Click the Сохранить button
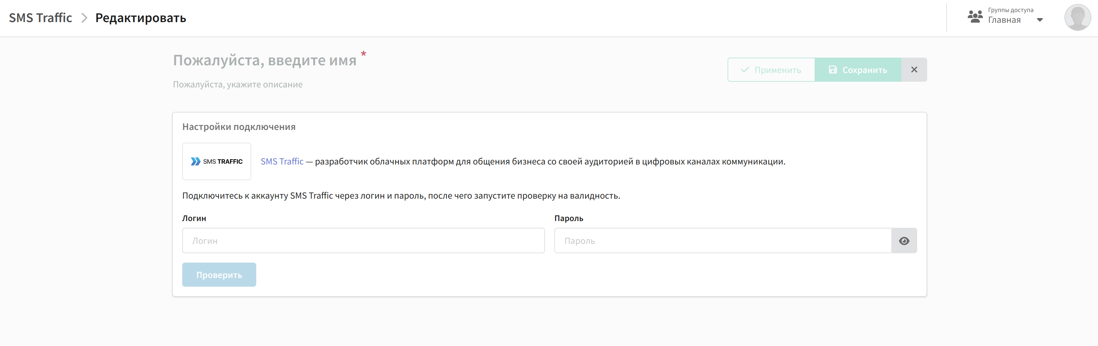 [x=857, y=70]
